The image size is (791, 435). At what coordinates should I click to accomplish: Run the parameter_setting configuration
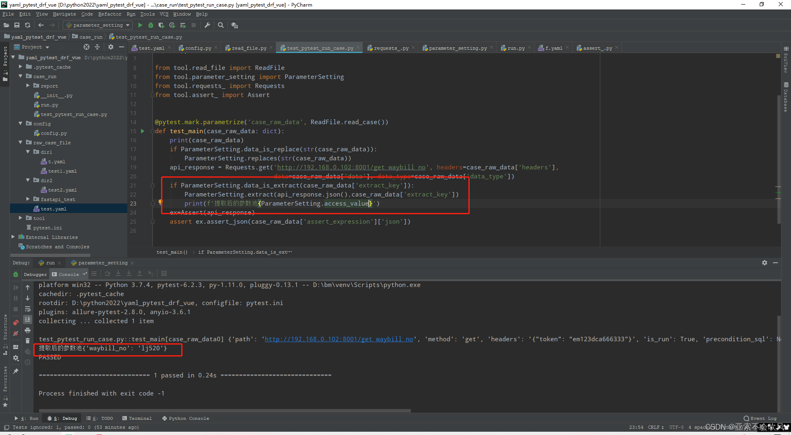tap(140, 25)
